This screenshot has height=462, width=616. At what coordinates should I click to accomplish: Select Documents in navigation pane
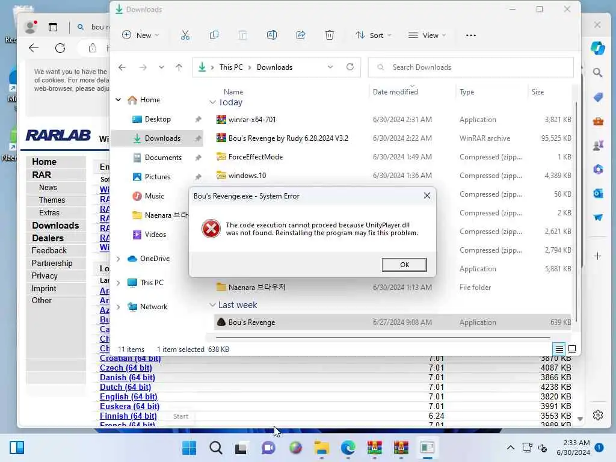pyautogui.click(x=162, y=158)
